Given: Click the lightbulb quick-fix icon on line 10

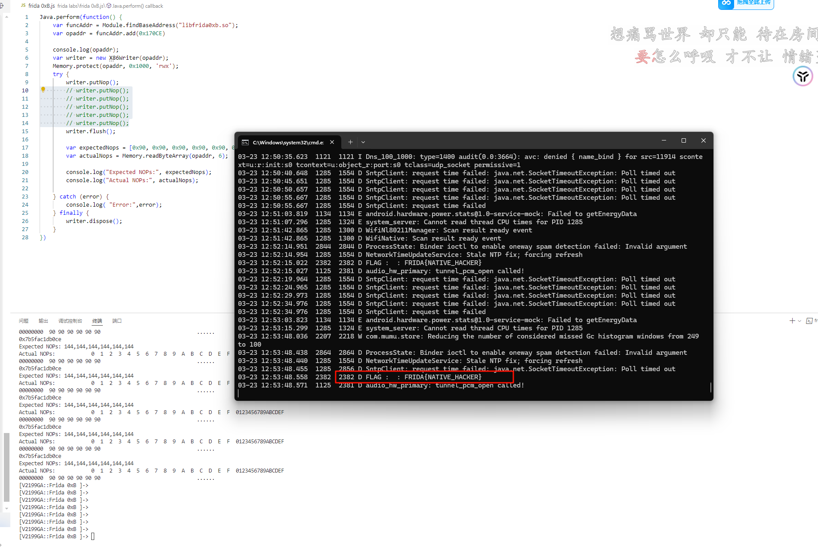Looking at the screenshot, I should (43, 90).
